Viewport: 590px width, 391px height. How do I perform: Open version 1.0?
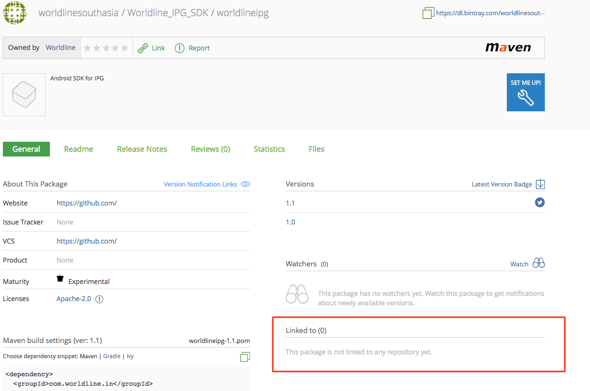click(290, 222)
